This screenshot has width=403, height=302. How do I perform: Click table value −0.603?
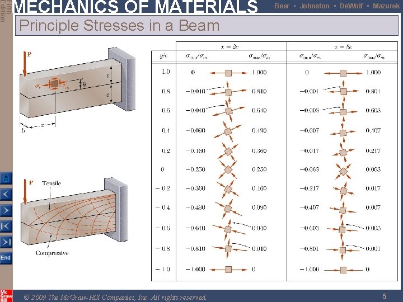(x=310, y=228)
